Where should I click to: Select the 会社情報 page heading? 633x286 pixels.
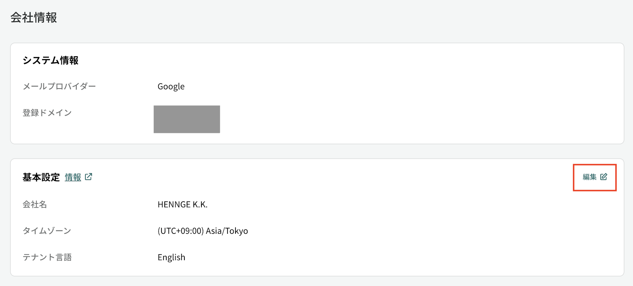[34, 18]
